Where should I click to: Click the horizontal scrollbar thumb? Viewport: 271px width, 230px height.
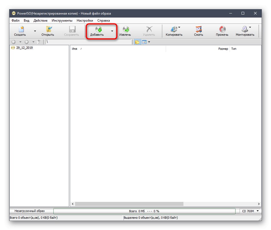129,204
